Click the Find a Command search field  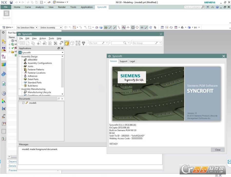(192, 7)
